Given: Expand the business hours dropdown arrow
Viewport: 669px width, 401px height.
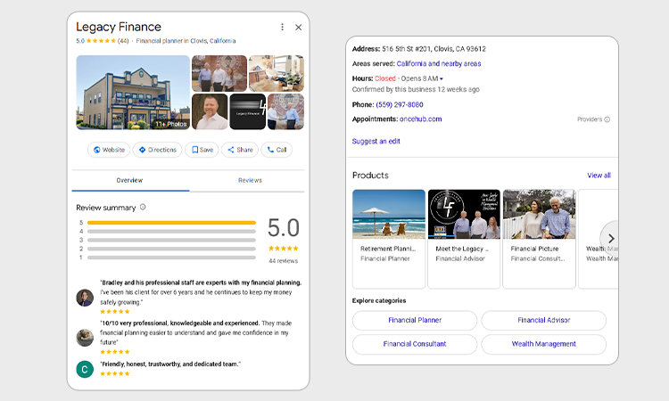Looking at the screenshot, I should 442,78.
